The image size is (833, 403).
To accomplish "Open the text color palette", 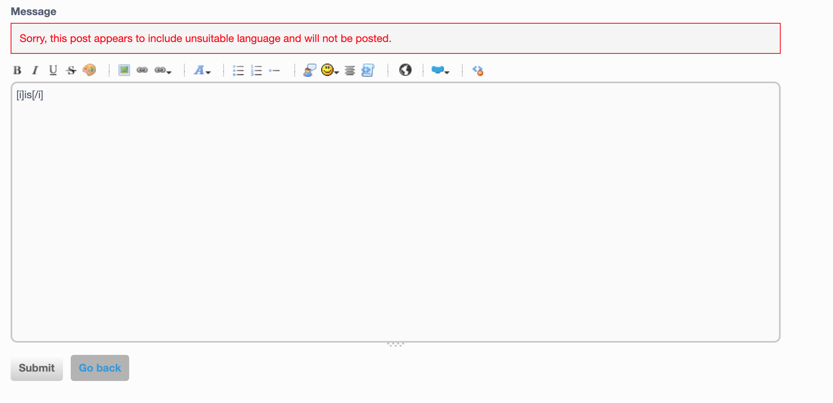I will [89, 70].
